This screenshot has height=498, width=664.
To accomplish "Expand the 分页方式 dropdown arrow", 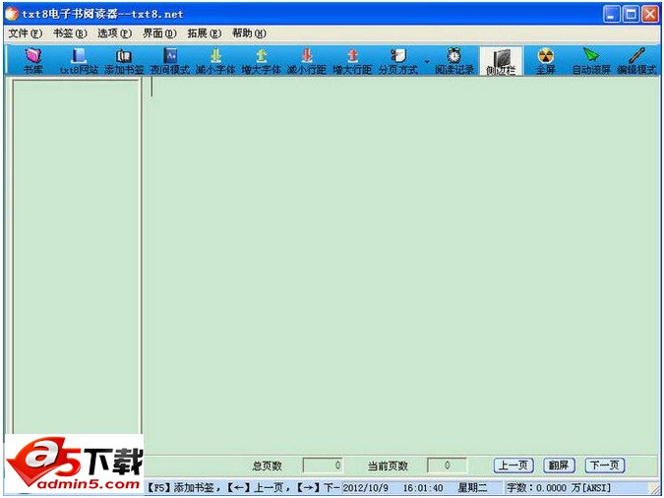I will 427,62.
